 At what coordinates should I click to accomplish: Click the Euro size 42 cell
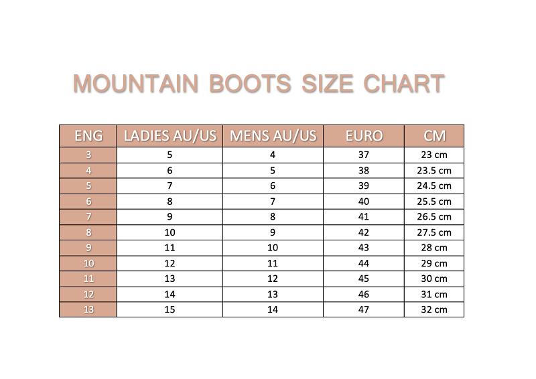(364, 232)
